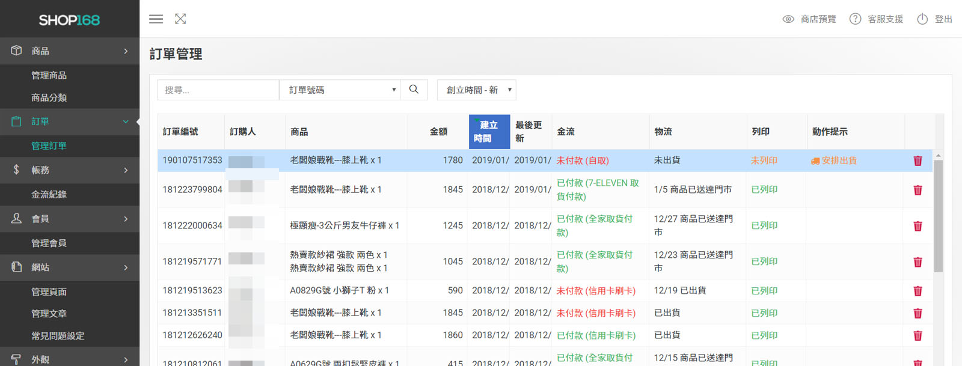
Task: Open the 創立時間 - 新 sort dropdown
Action: pyautogui.click(x=476, y=90)
